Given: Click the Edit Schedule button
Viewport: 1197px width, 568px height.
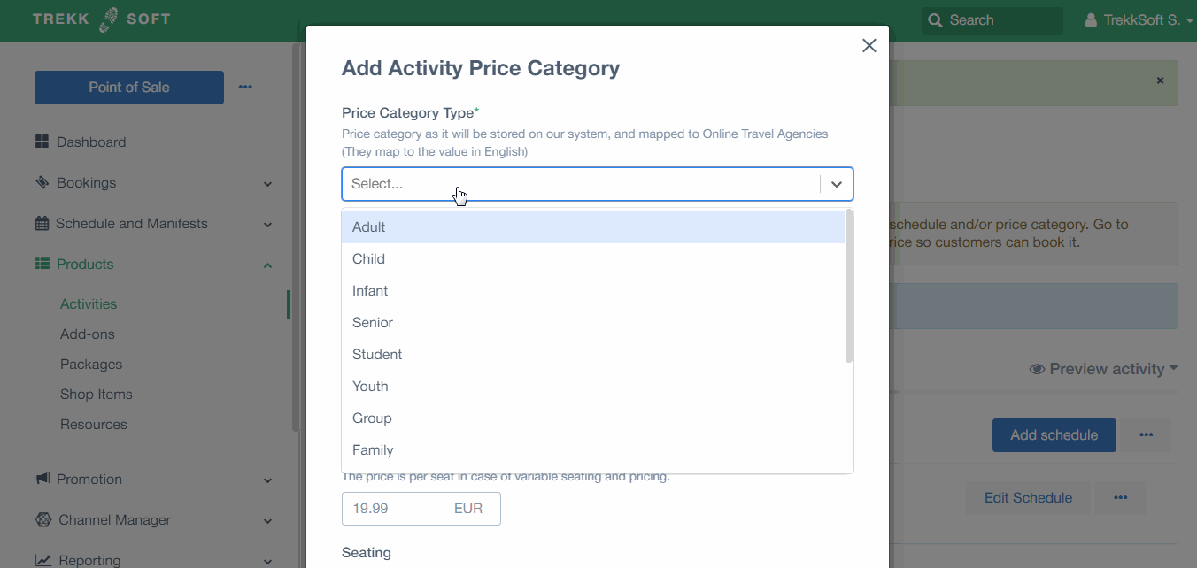Looking at the screenshot, I should click(x=1028, y=497).
